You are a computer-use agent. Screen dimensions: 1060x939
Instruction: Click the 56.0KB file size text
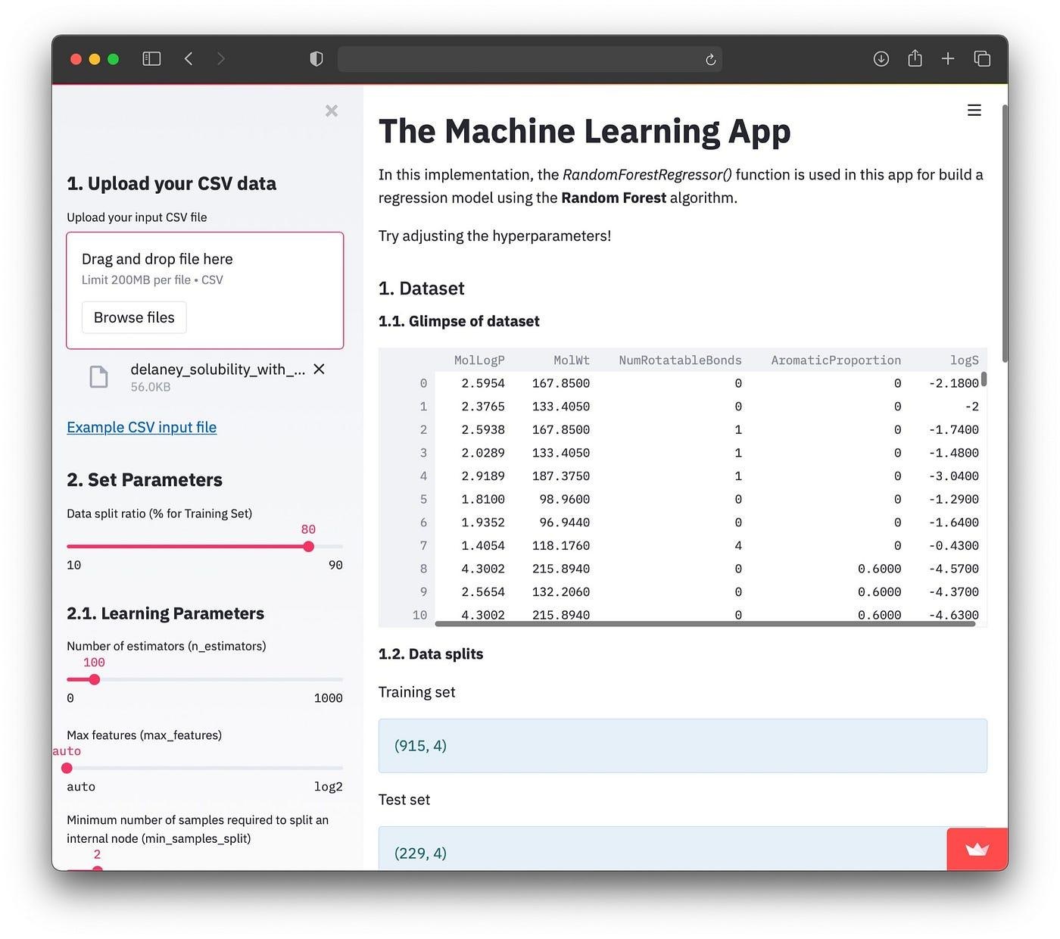150,387
